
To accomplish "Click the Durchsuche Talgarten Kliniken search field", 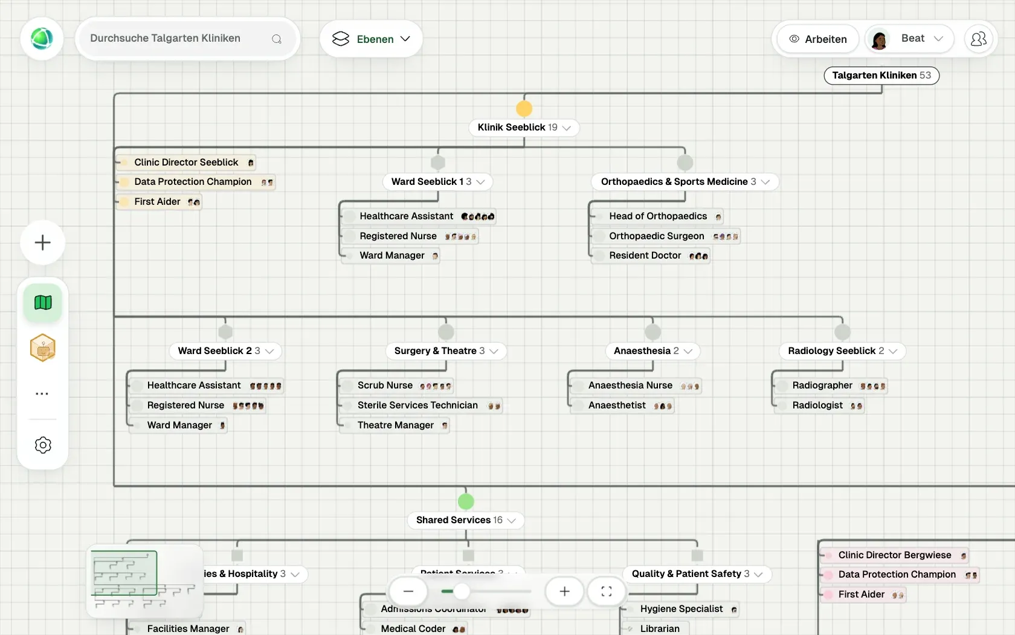I will (x=187, y=39).
